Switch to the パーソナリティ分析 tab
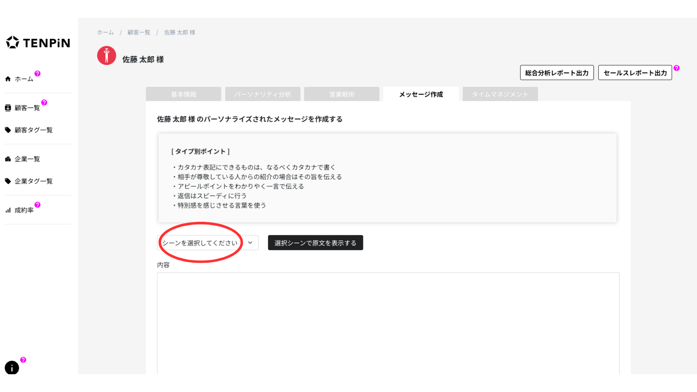 262,94
